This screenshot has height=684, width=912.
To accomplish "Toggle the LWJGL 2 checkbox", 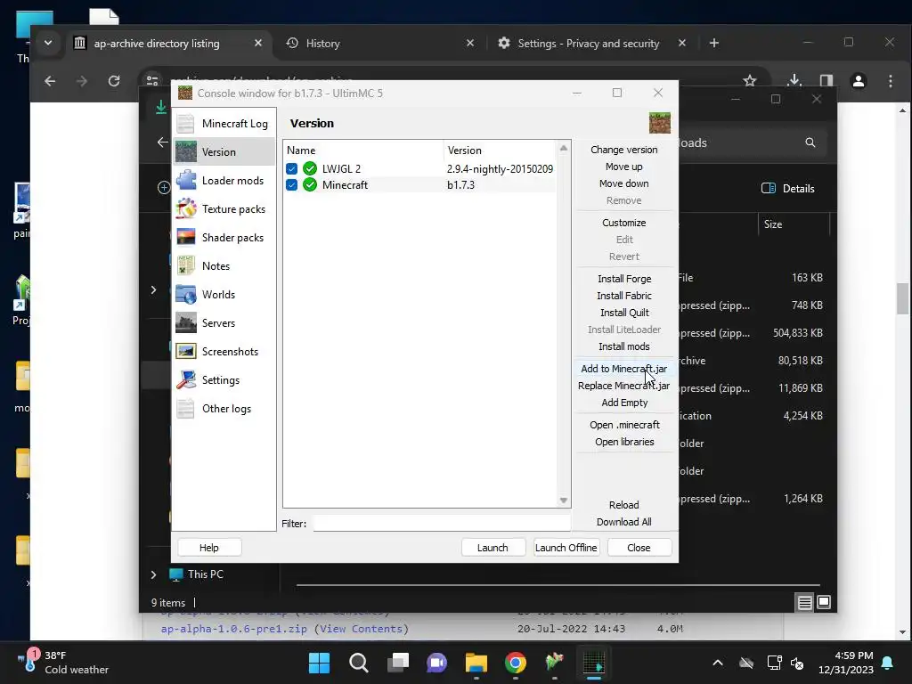I will (292, 168).
